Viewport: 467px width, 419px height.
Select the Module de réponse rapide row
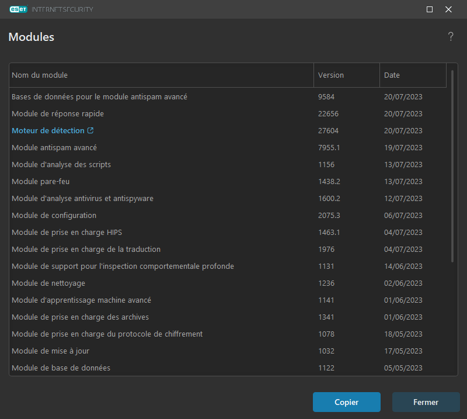pyautogui.click(x=228, y=113)
